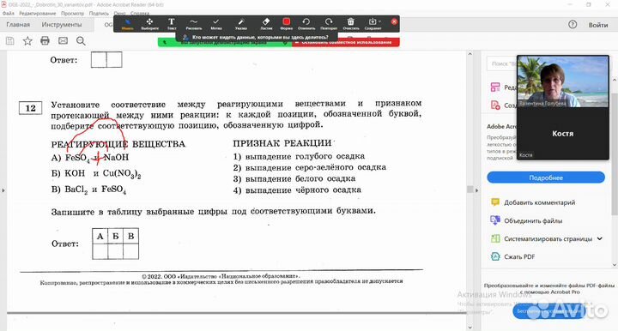Image resolution: width=618 pixels, height=331 pixels.
Task: Switch to the Инструменты tab
Action: (62, 24)
